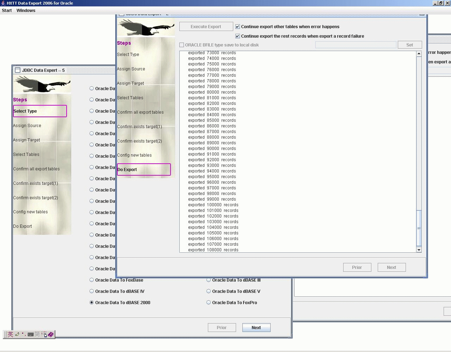Click log line 'exported 85000 records'
The image size is (451, 352).
click(212, 120)
